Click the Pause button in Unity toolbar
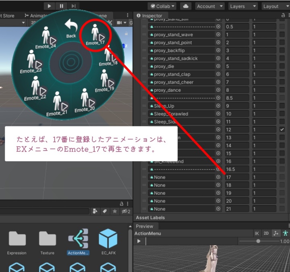This screenshot has height=272, width=290. point(61,6)
